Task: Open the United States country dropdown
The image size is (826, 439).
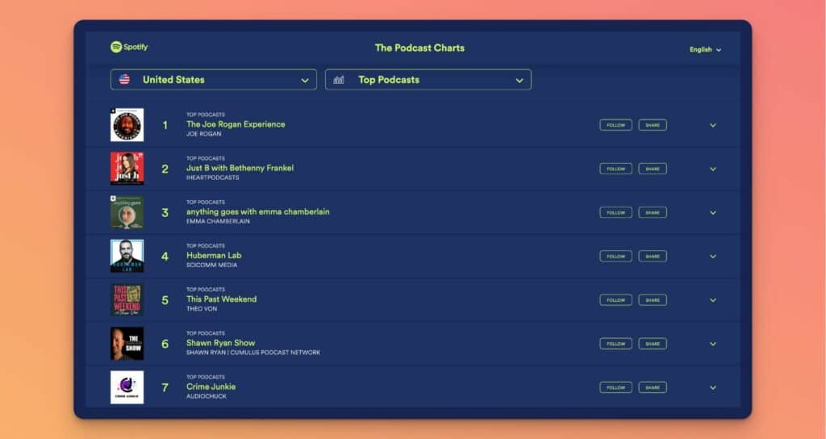Action: (213, 80)
